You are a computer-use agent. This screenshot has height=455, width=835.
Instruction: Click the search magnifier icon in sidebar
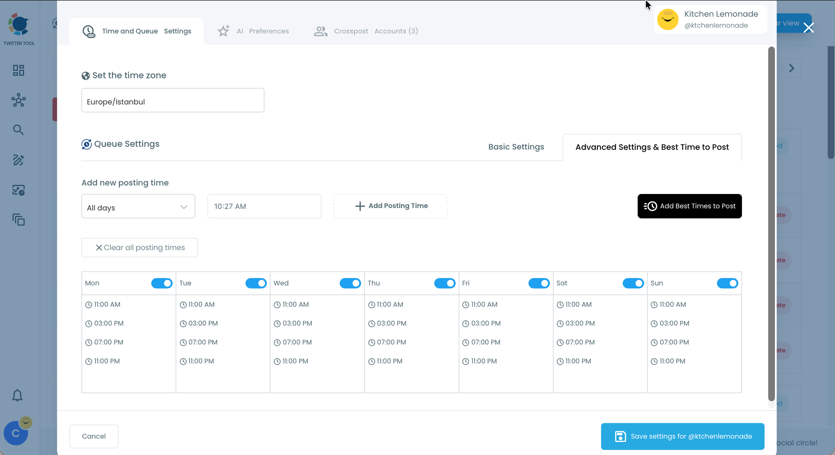point(18,130)
